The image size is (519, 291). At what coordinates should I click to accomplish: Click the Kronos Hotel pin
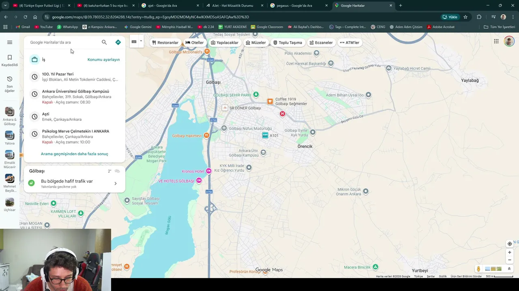tap(209, 171)
